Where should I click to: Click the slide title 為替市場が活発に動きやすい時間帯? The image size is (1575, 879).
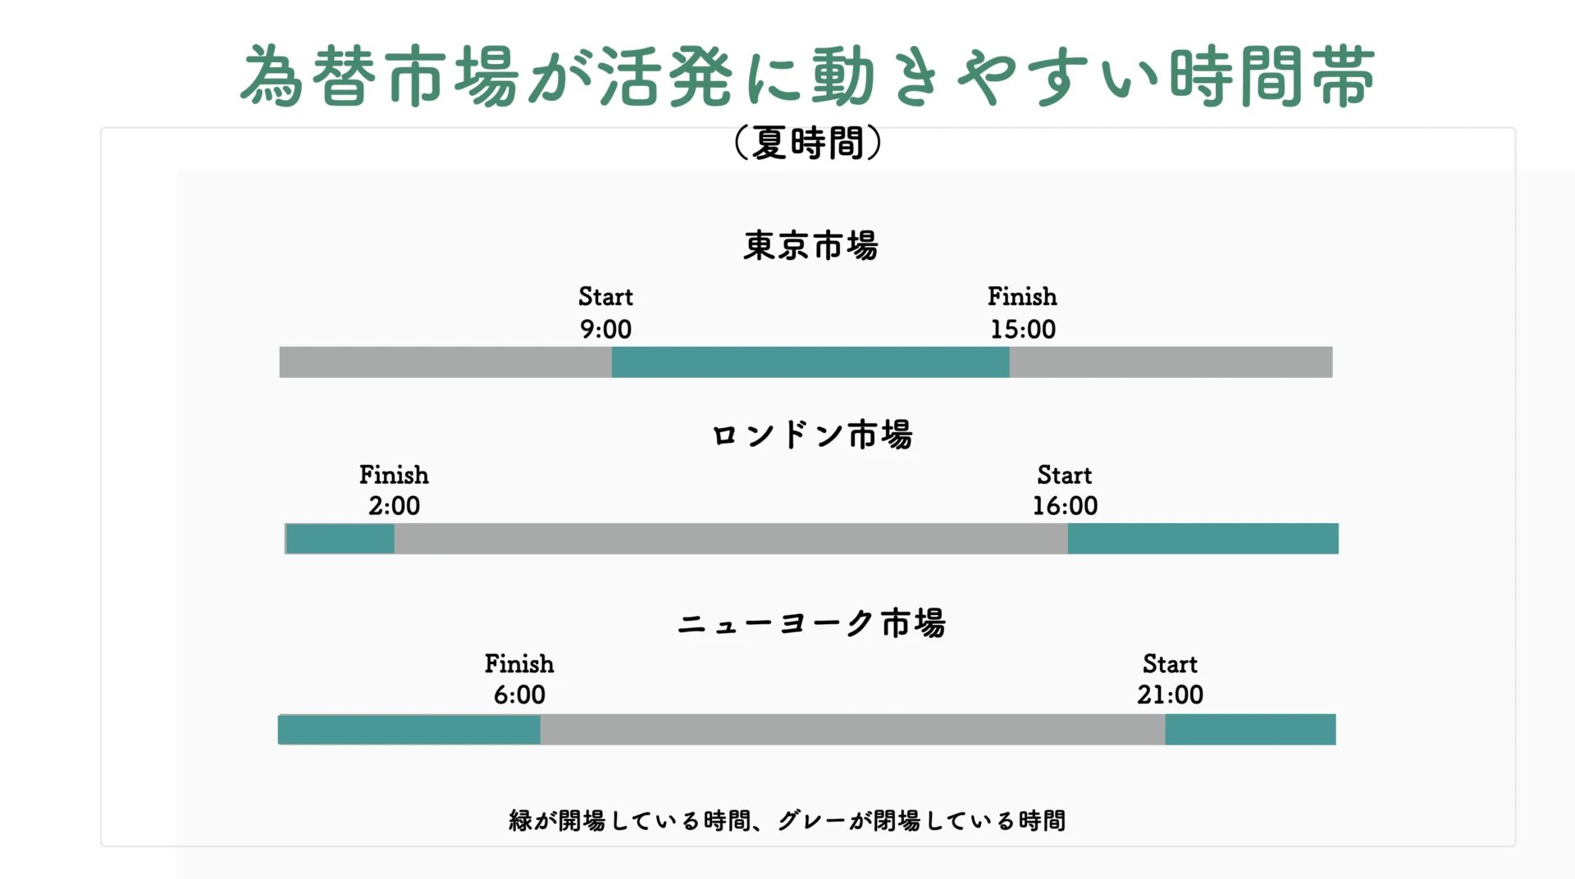807,76
